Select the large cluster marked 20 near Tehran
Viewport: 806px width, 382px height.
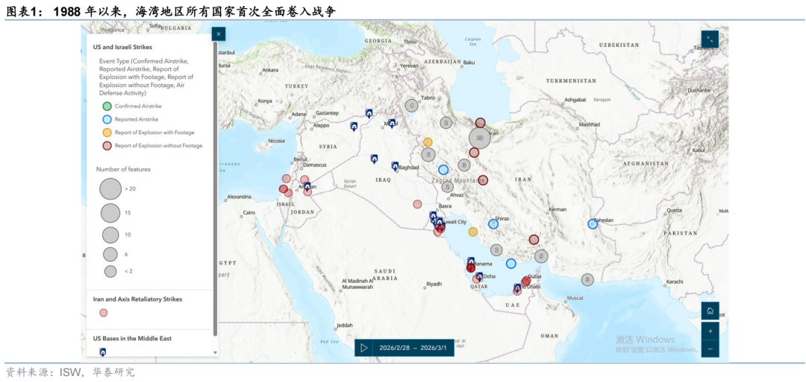pos(480,138)
